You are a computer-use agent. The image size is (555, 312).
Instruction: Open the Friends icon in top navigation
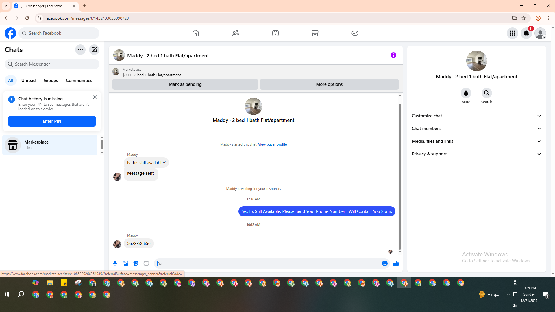(x=236, y=33)
